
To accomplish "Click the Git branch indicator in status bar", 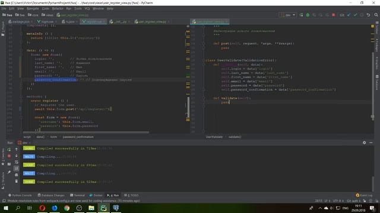I will tap(354, 201).
